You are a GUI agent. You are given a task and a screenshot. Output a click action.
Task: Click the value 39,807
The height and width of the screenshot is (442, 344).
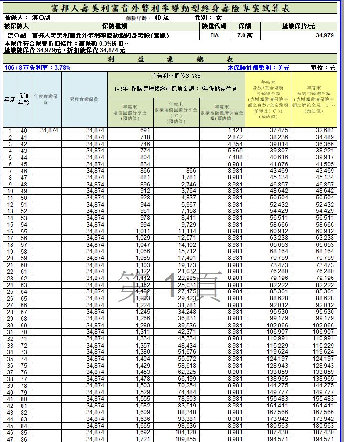pos(279,151)
